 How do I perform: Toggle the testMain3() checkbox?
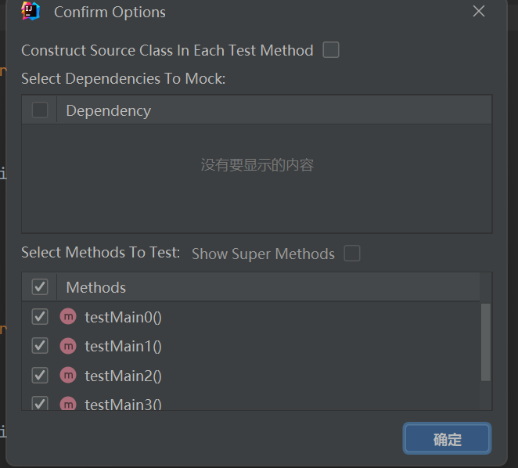[40, 403]
